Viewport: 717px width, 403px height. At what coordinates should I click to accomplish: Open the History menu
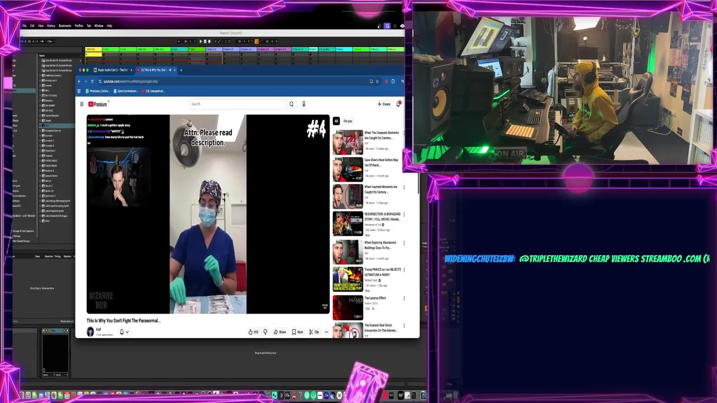(51, 26)
